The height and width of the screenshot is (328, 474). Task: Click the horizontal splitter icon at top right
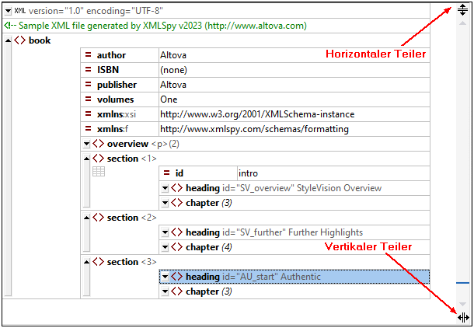[x=462, y=9]
